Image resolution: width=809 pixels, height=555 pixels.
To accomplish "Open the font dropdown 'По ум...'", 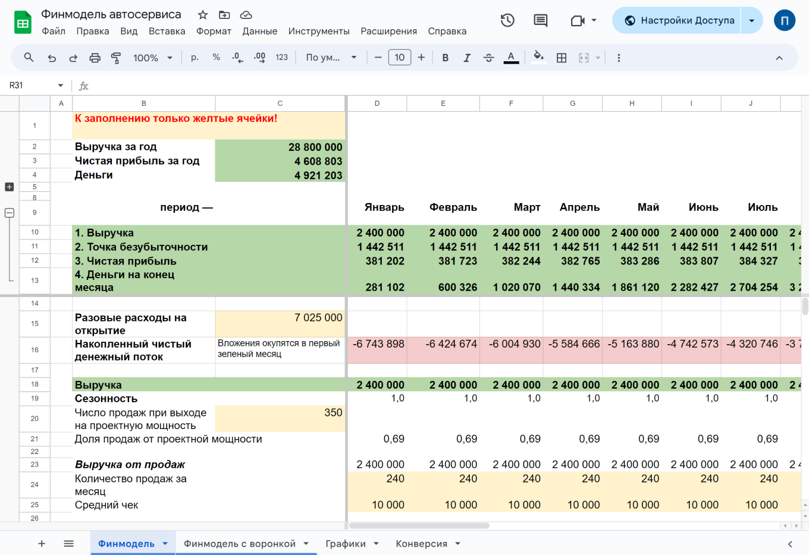I will click(331, 58).
